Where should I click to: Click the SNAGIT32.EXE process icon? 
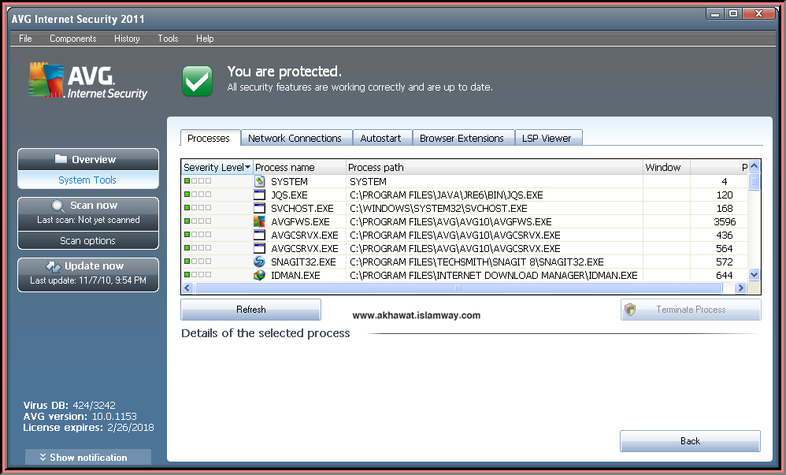[x=259, y=262]
